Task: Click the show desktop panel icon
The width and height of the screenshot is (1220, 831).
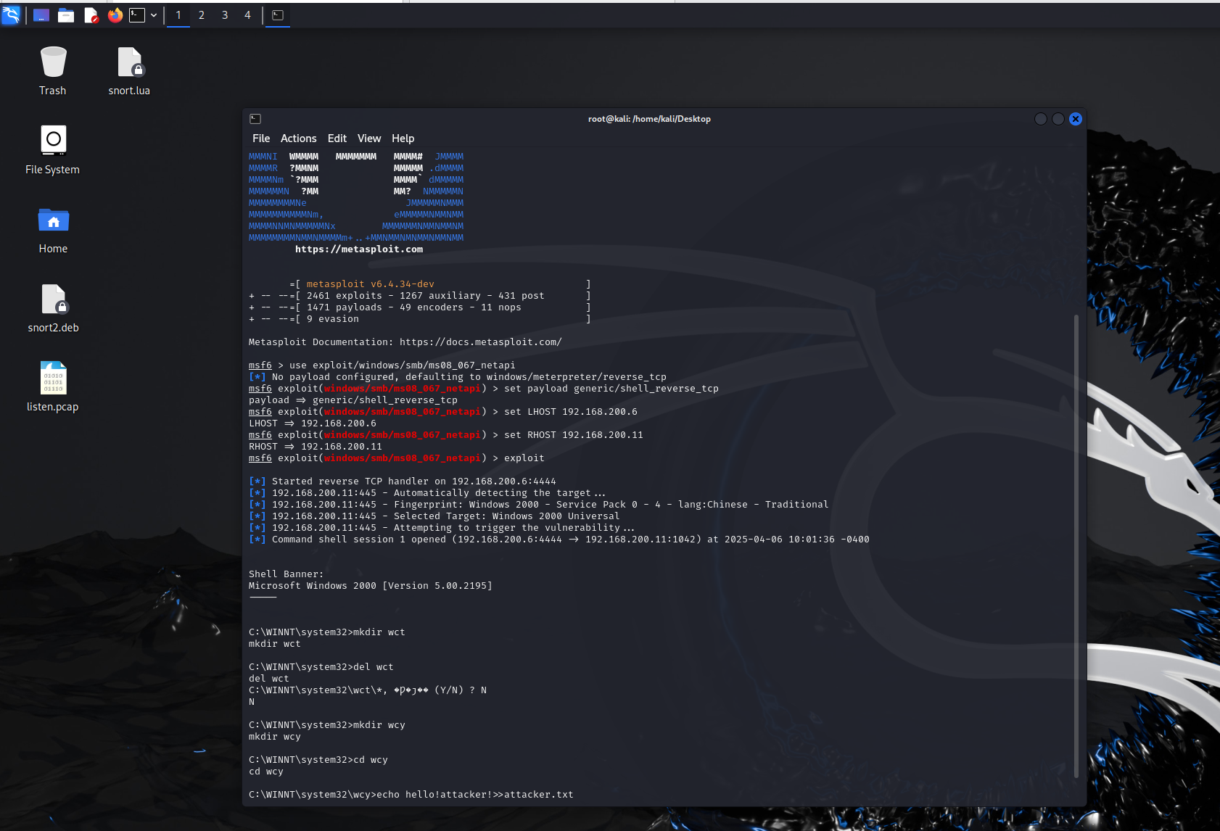Action: point(41,15)
